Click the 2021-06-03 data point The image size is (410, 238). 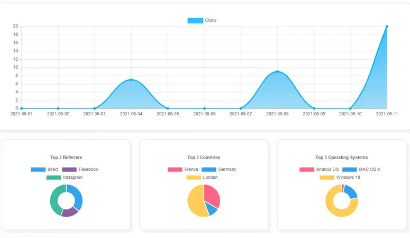click(95, 108)
